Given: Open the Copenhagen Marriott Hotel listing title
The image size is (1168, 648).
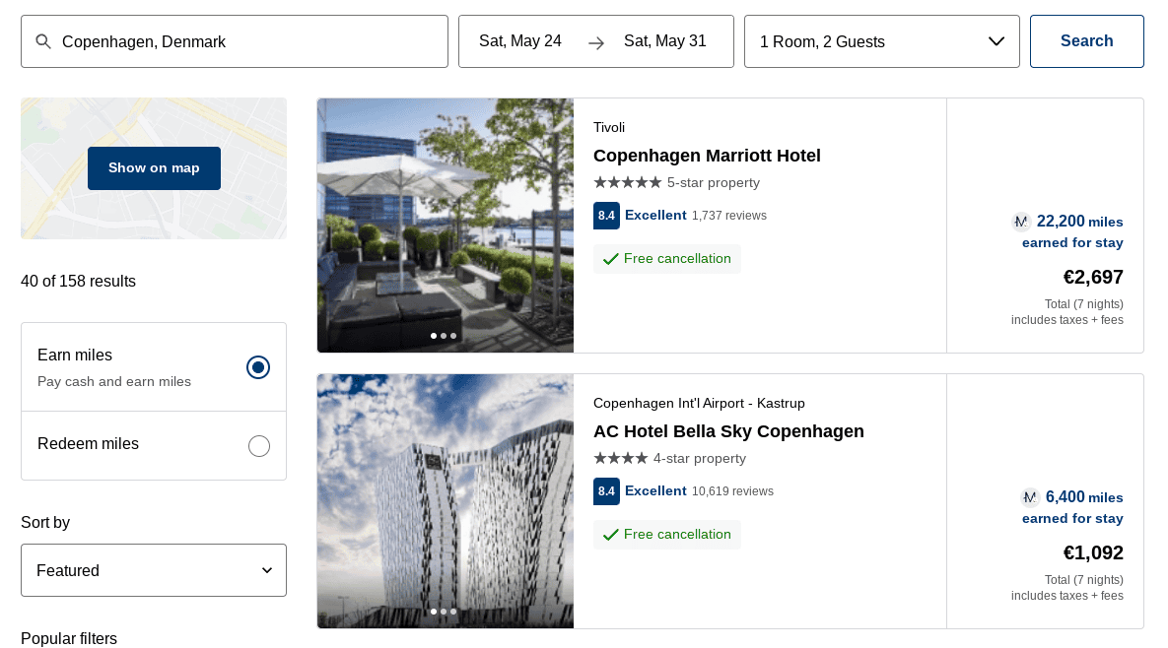Looking at the screenshot, I should 707,156.
